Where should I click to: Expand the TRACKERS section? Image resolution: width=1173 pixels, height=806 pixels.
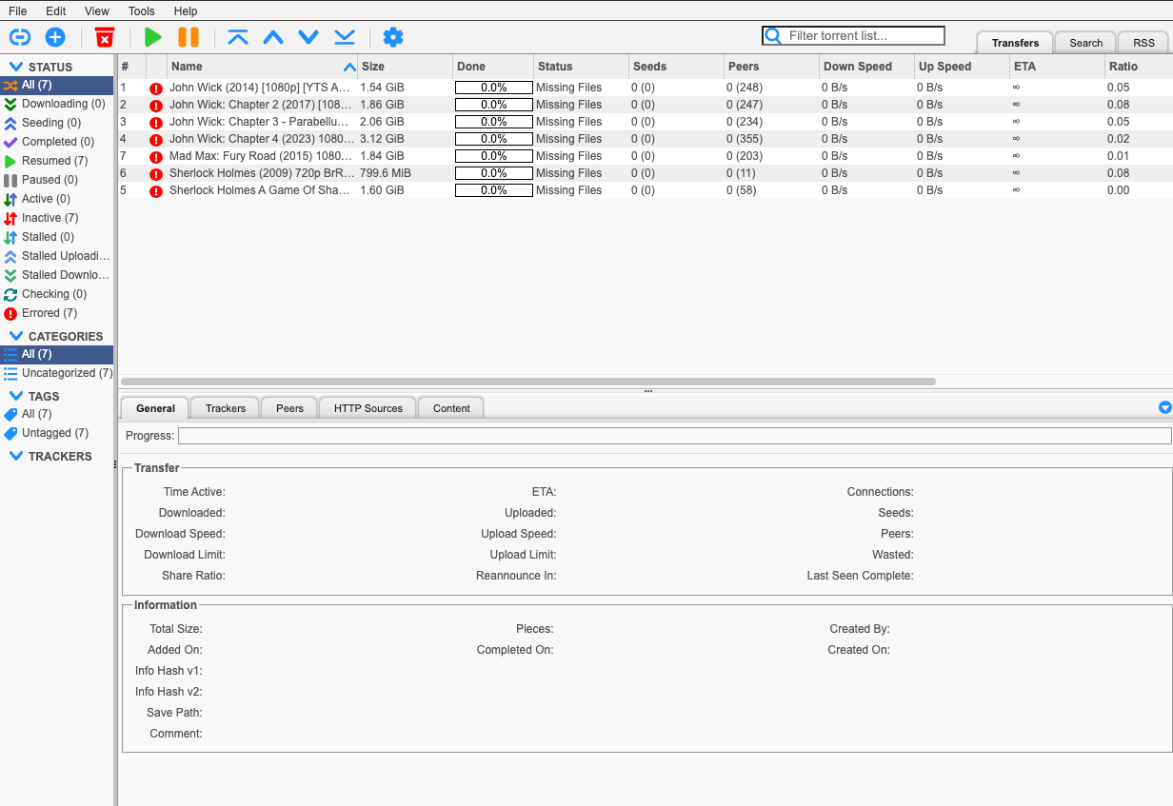16,456
